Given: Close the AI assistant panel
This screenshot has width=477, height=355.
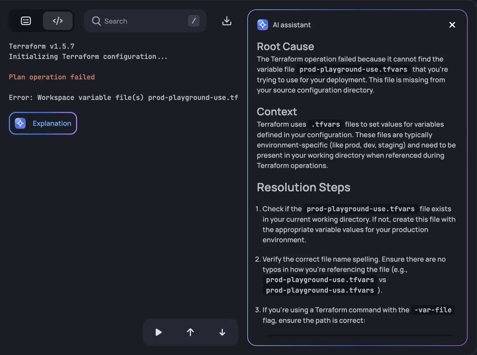Looking at the screenshot, I should click(452, 25).
